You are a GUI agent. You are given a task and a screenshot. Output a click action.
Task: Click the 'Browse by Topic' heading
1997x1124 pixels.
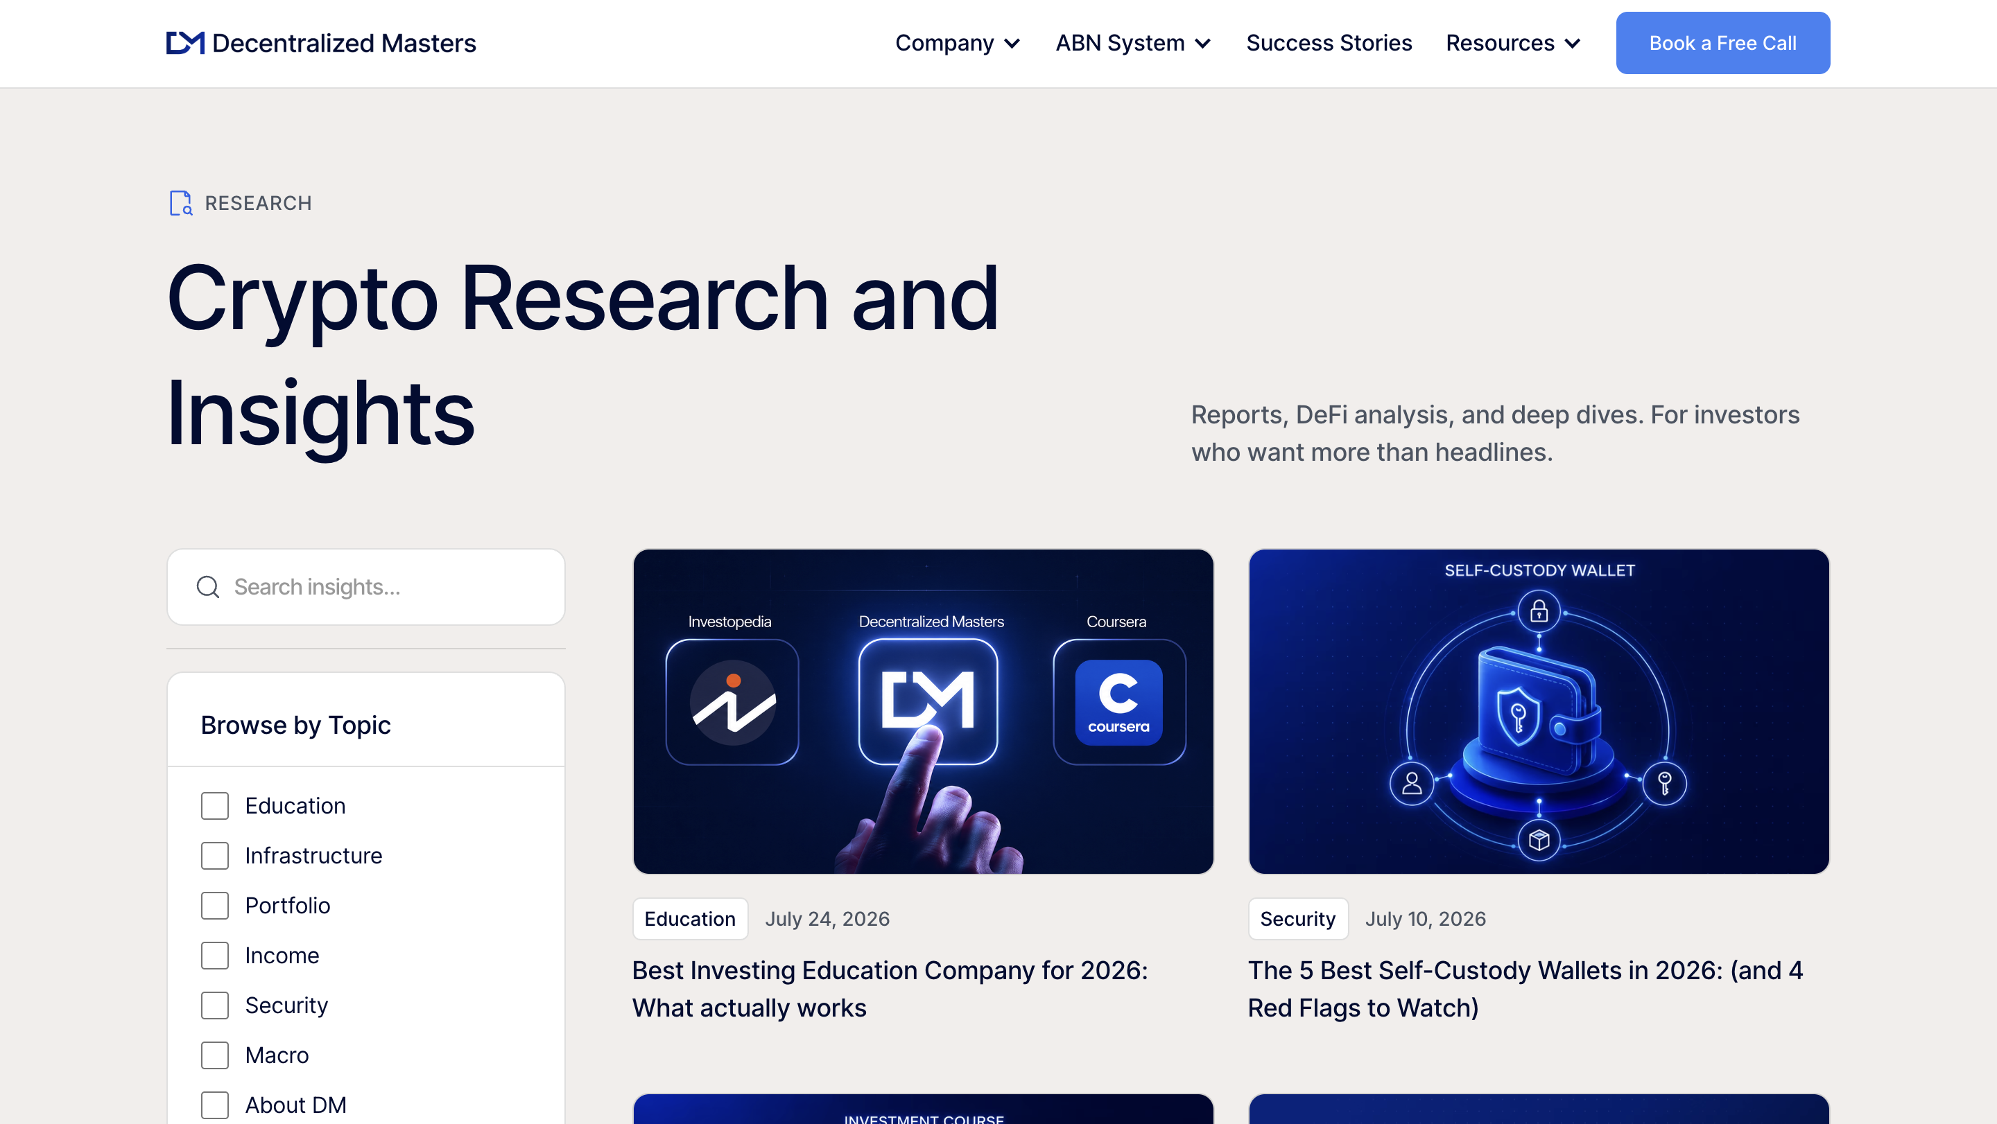[x=295, y=725]
